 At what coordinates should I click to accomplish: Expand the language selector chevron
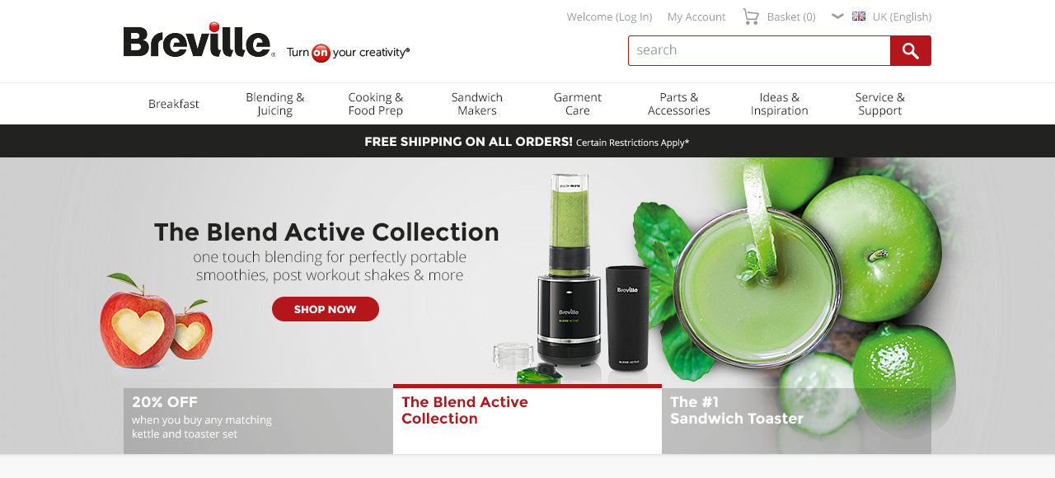tap(837, 16)
